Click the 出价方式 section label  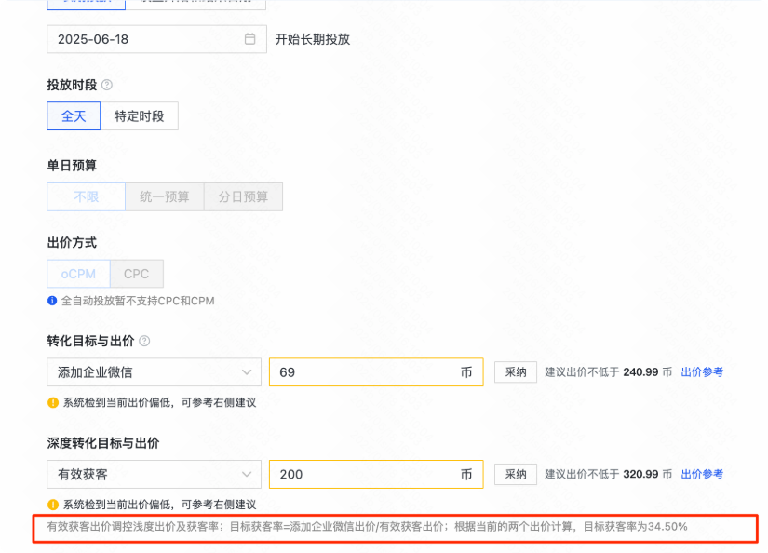(x=72, y=242)
